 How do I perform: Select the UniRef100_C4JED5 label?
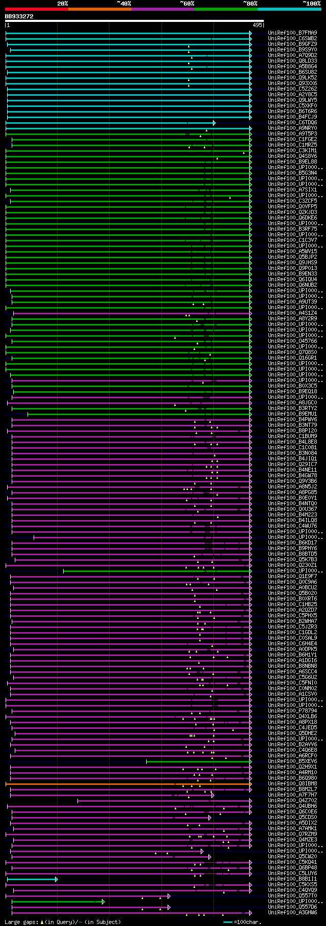pyautogui.click(x=292, y=727)
